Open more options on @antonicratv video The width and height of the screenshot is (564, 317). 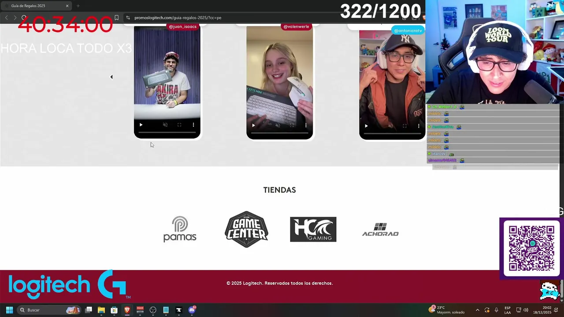click(x=419, y=126)
